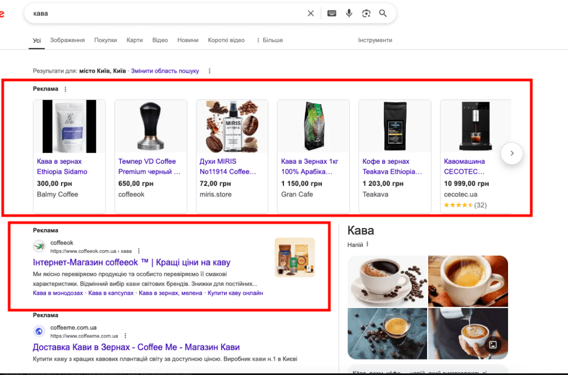Open Кофе в зернах Teakava Ethiopia link
568x375 pixels.
[392, 166]
